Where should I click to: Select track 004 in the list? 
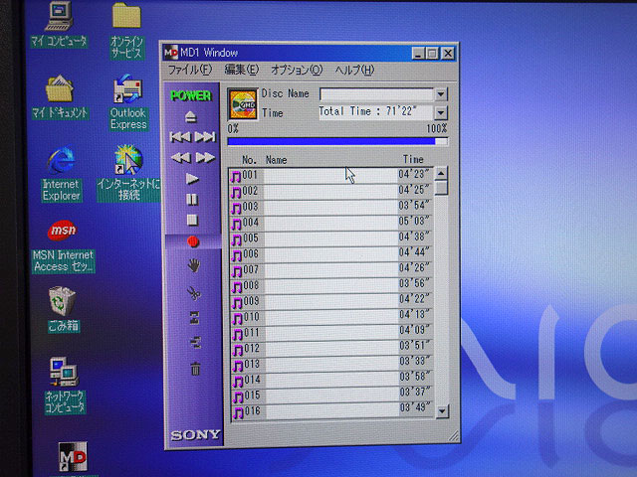330,223
